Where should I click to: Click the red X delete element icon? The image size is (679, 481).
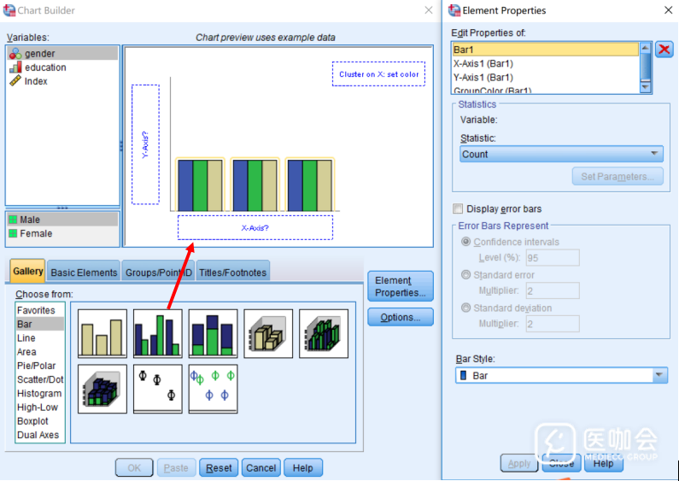(664, 50)
